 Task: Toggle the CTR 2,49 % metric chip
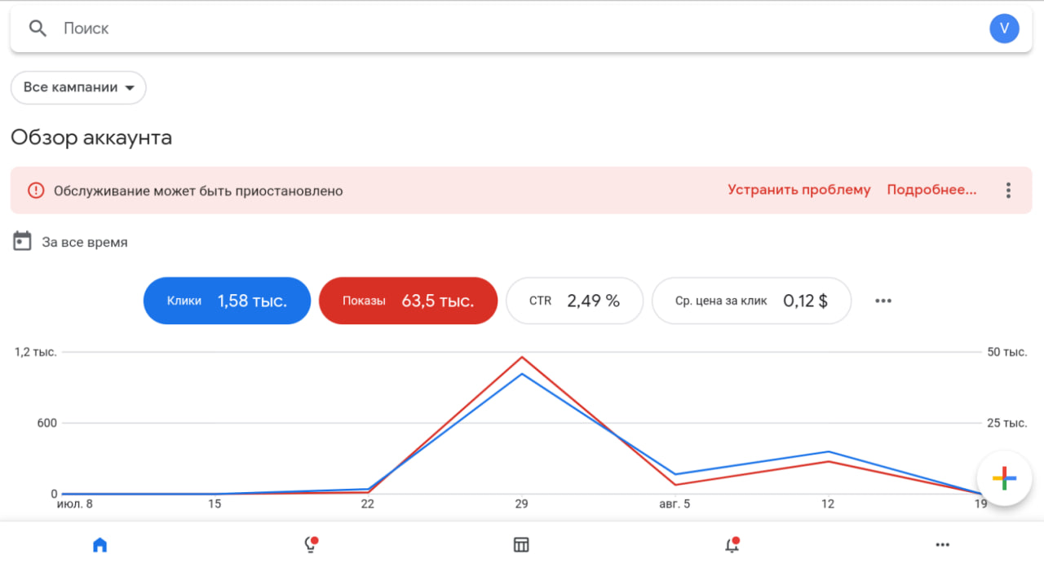tap(574, 301)
